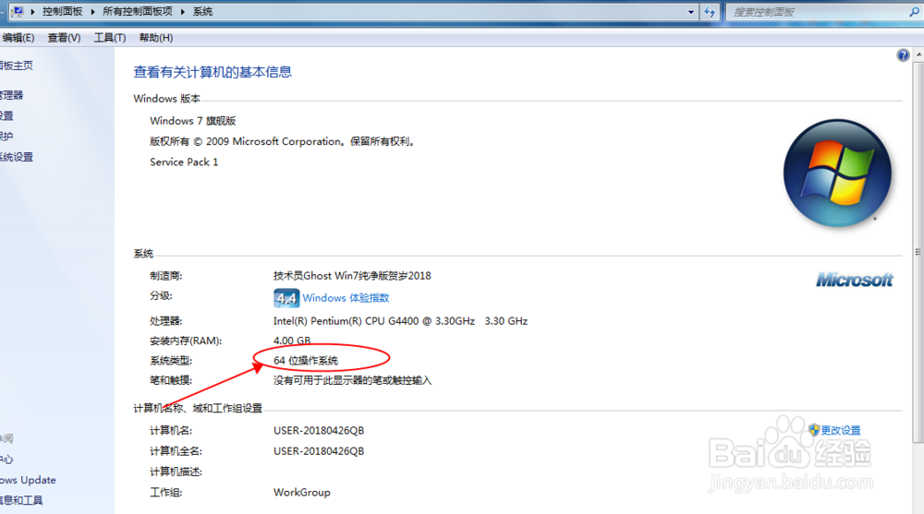Screen dimensions: 924x514
Task: Click the 没有可用于此显示器的笔或触控输入 text
Action: (x=352, y=380)
